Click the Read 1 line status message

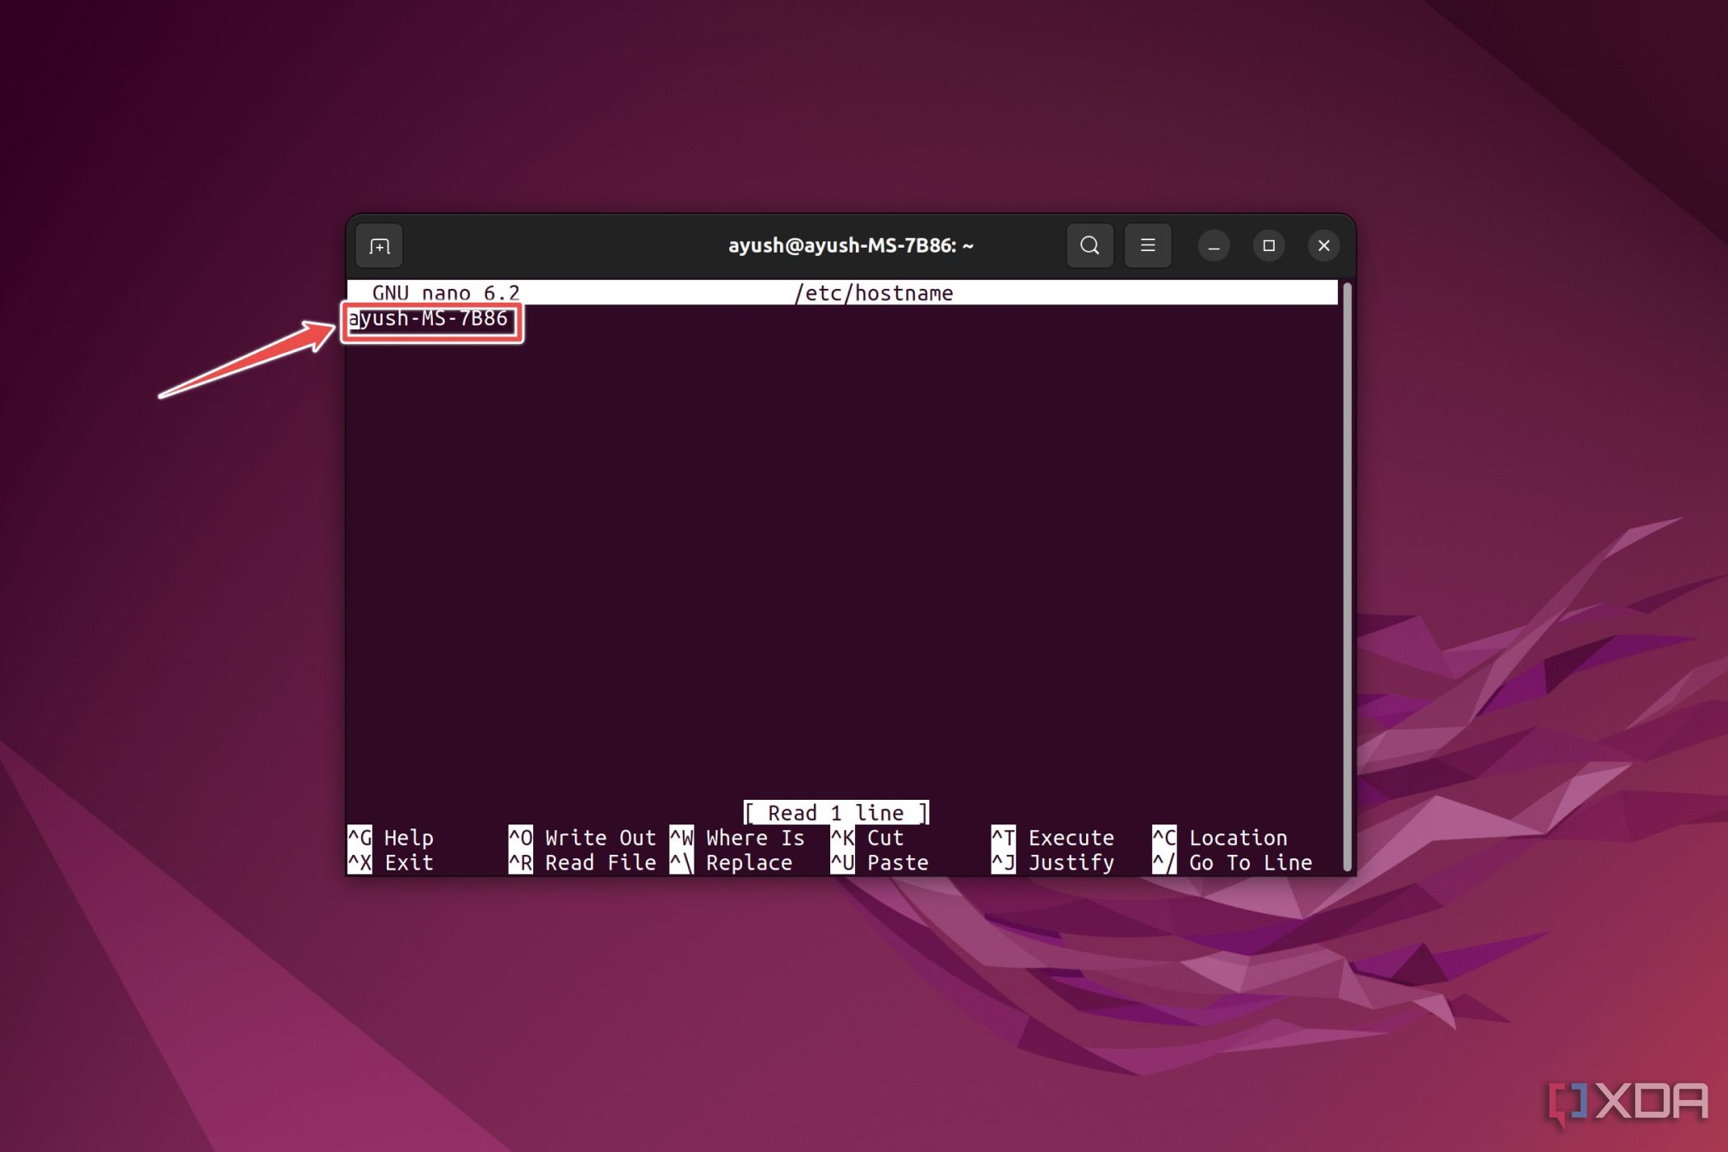tap(836, 813)
